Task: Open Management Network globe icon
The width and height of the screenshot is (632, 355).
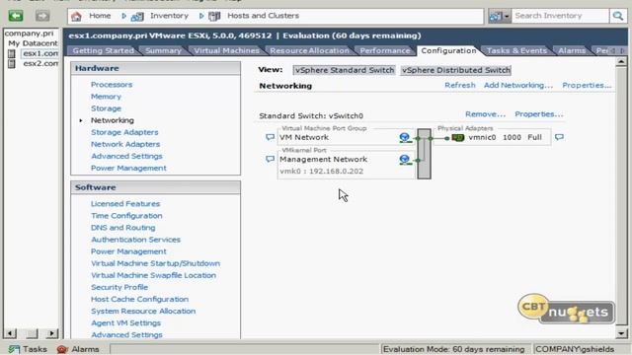Action: pyautogui.click(x=405, y=160)
